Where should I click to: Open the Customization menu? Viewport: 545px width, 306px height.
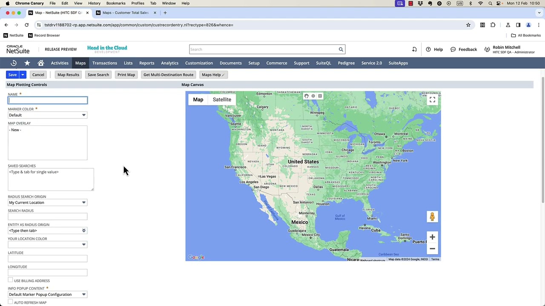pos(199,63)
